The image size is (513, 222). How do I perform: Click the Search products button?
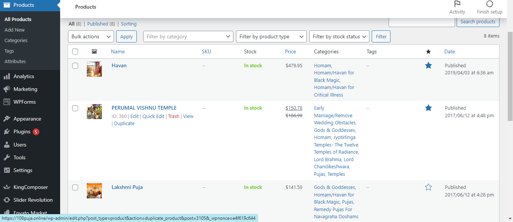[478, 21]
